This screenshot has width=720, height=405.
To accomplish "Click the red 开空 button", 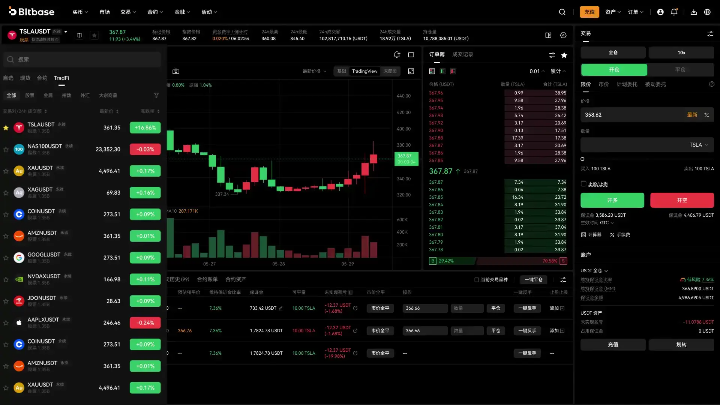I will 682,200.
